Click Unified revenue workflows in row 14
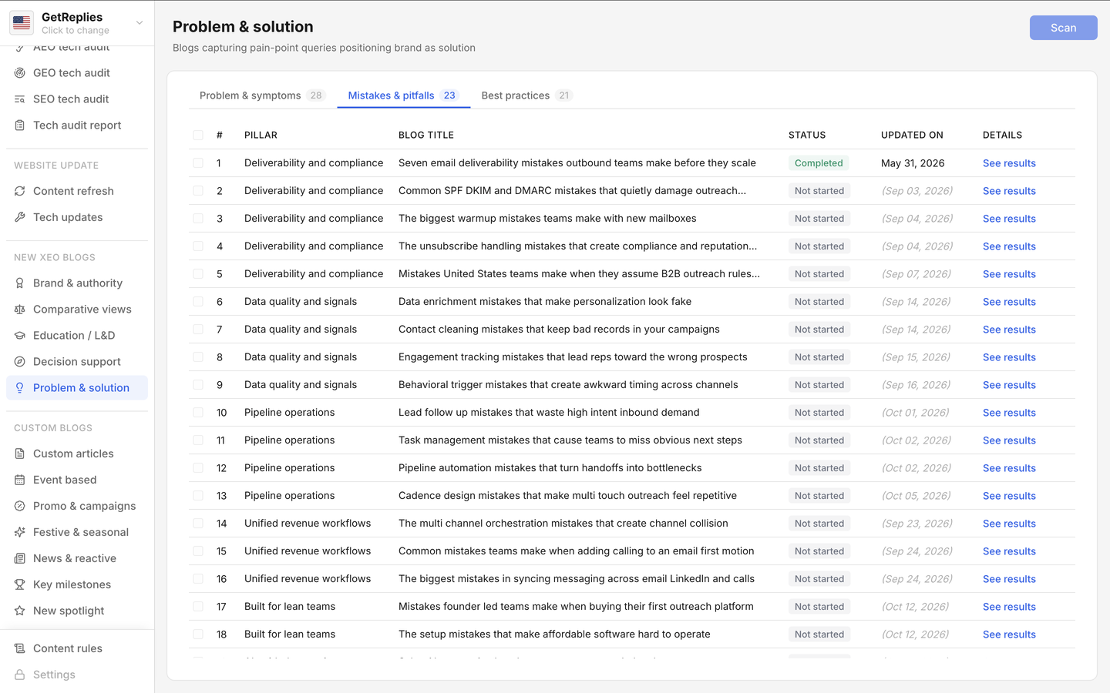The width and height of the screenshot is (1110, 693). (308, 524)
